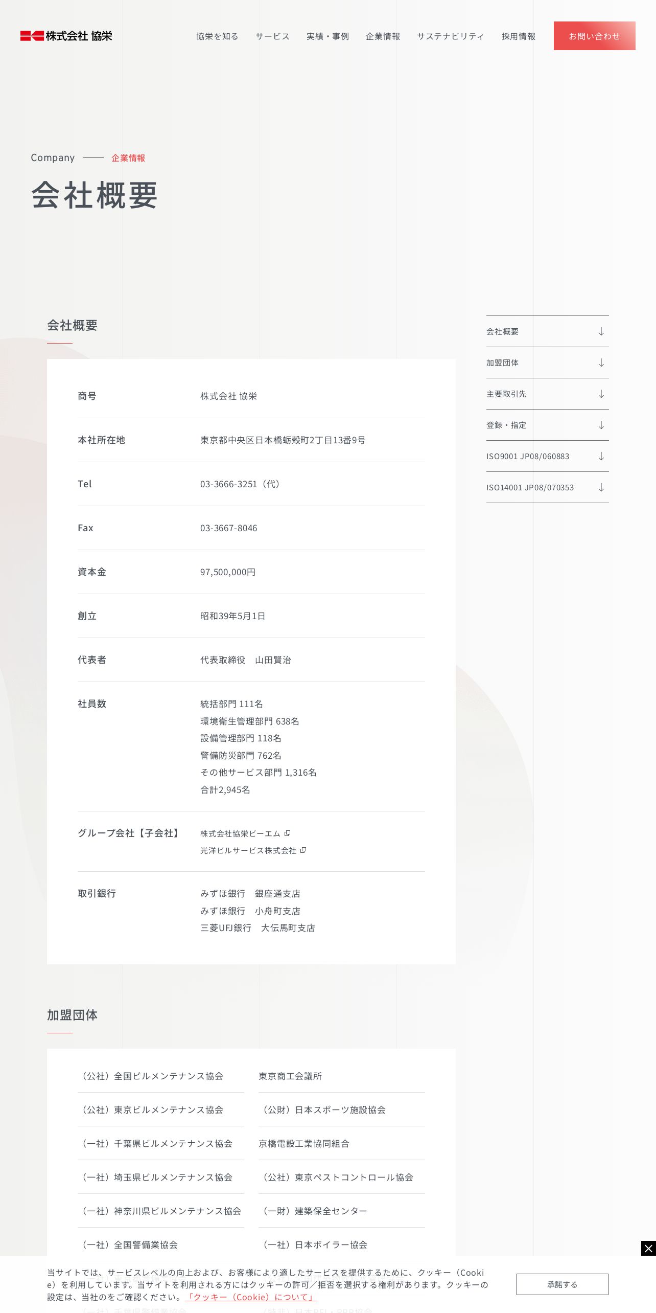Click the 加盟団体 section heading
This screenshot has width=656, height=1313.
(x=72, y=1015)
